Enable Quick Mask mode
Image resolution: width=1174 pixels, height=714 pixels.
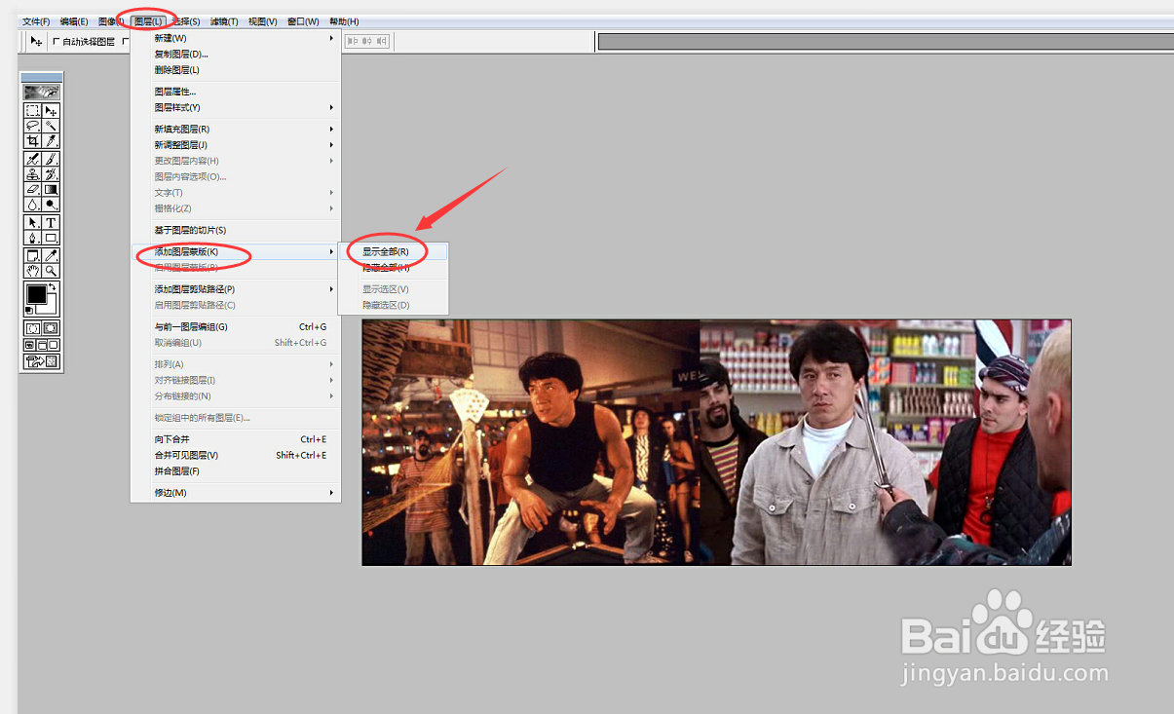pos(50,327)
